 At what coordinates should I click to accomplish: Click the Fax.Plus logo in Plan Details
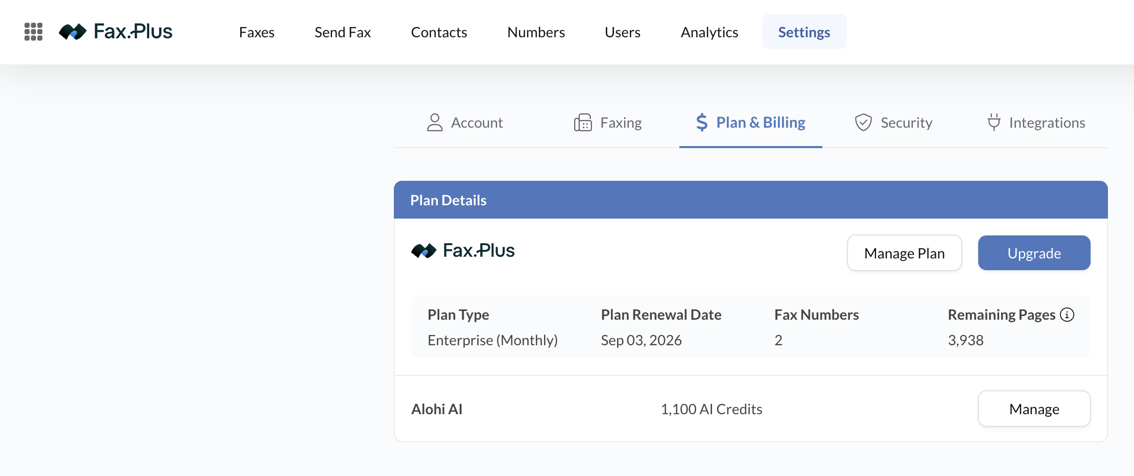(463, 250)
